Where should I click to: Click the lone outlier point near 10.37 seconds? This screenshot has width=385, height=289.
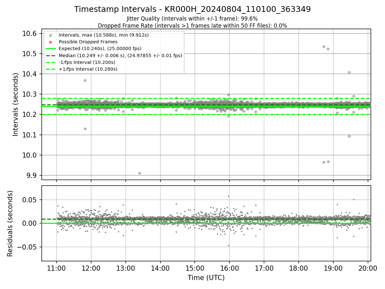pos(85,80)
